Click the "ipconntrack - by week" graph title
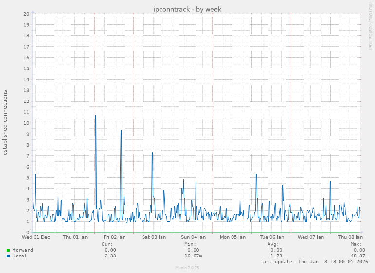Image resolution: width=375 pixels, height=273 pixels. pos(187,9)
